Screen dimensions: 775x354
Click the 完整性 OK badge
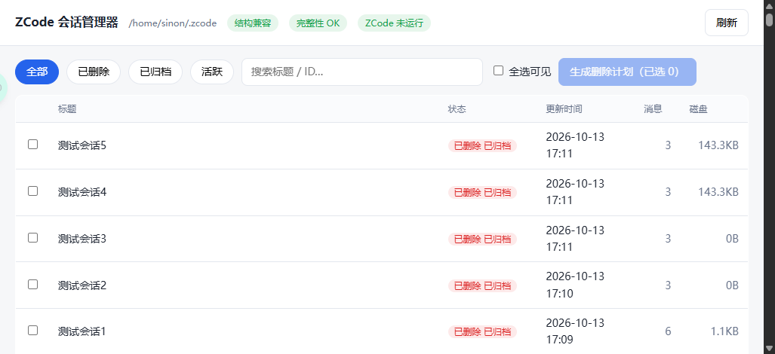tap(318, 23)
